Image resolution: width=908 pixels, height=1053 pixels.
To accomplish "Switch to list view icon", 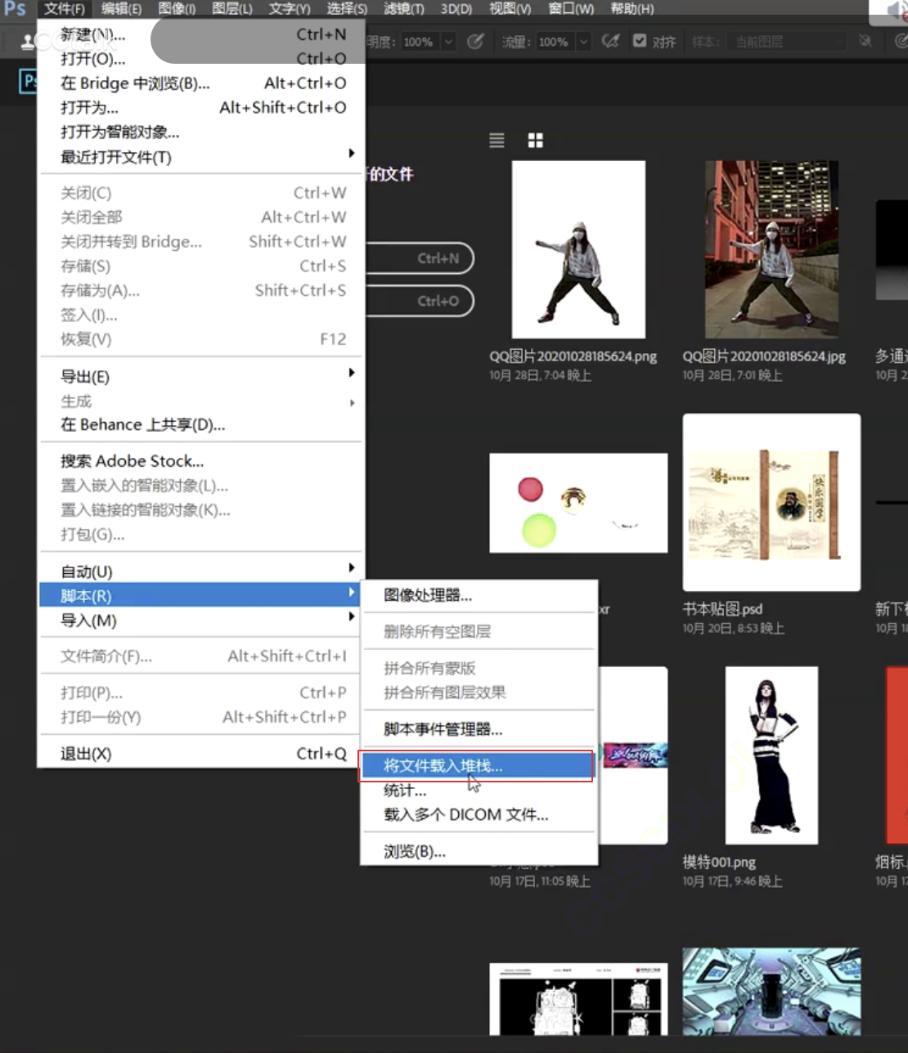I will (497, 141).
